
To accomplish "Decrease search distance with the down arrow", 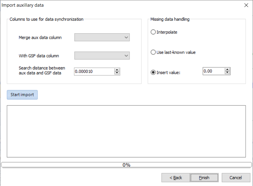I will pos(117,73).
